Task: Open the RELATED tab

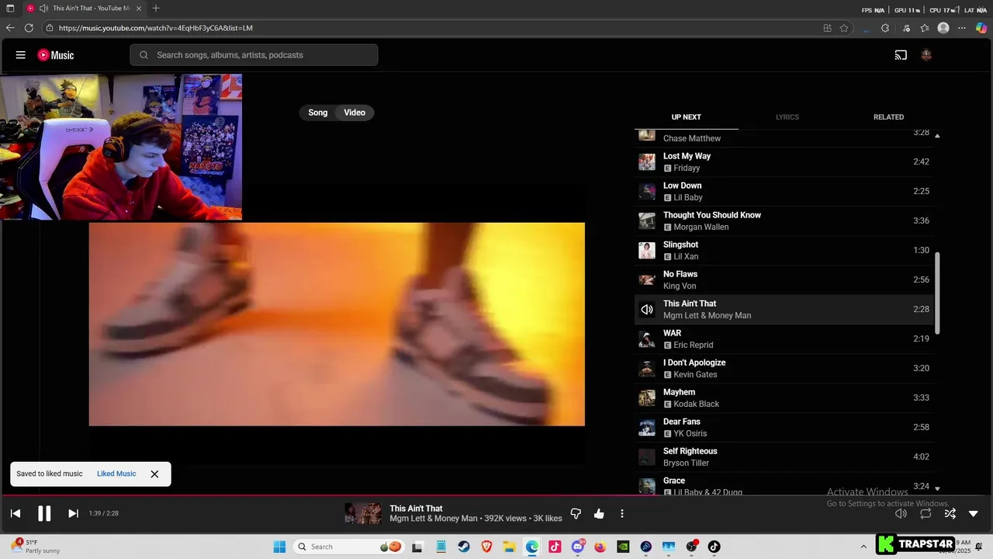Action: (x=888, y=117)
